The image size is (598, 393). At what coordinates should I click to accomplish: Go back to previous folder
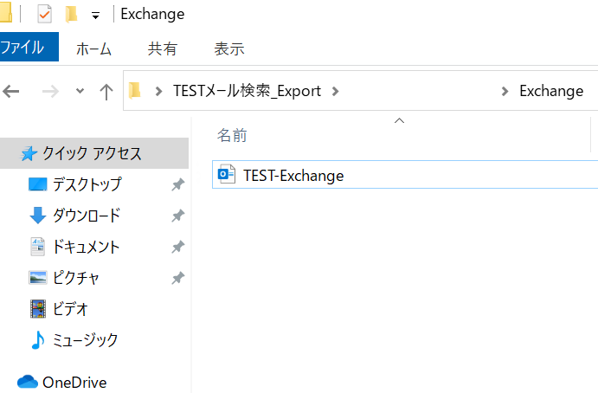[11, 91]
